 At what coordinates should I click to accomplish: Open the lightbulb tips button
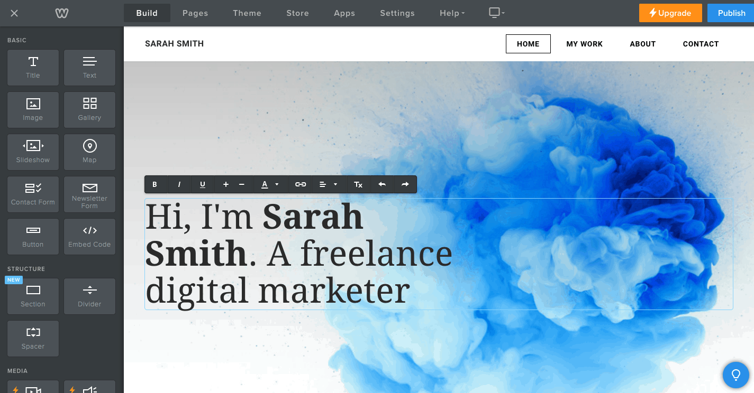[735, 375]
